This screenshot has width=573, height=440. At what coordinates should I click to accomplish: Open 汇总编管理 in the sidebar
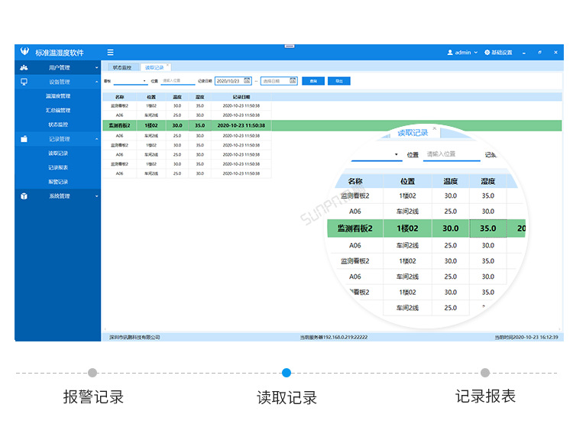pyautogui.click(x=58, y=110)
